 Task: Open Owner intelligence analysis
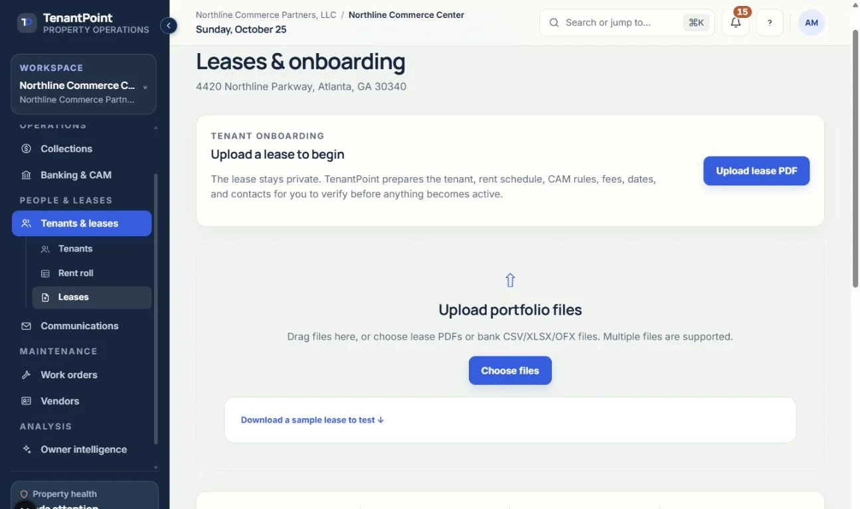[82, 449]
